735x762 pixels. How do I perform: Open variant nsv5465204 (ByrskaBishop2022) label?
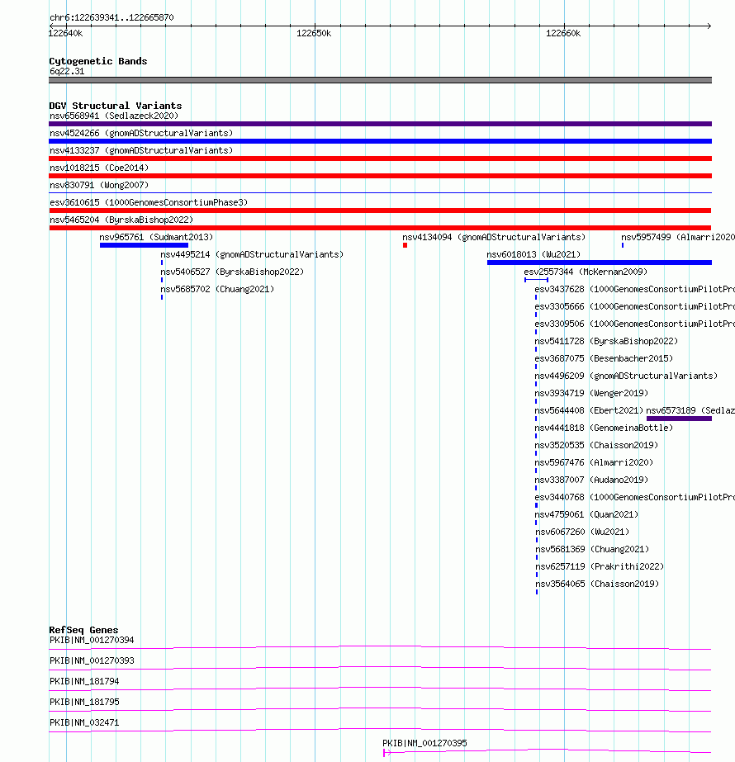coord(121,220)
